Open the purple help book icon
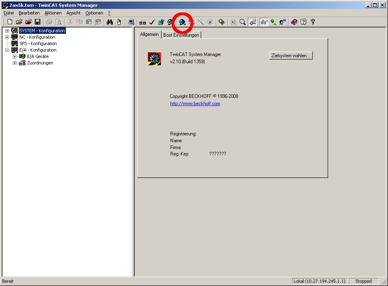The height and width of the screenshot is (286, 388). click(x=294, y=22)
